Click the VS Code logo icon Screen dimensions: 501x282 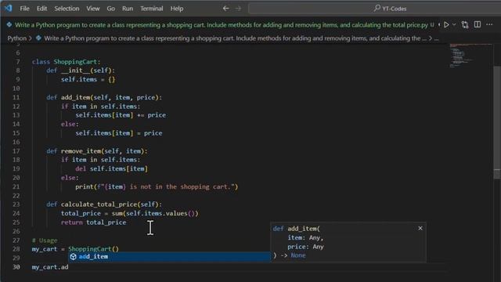9,8
